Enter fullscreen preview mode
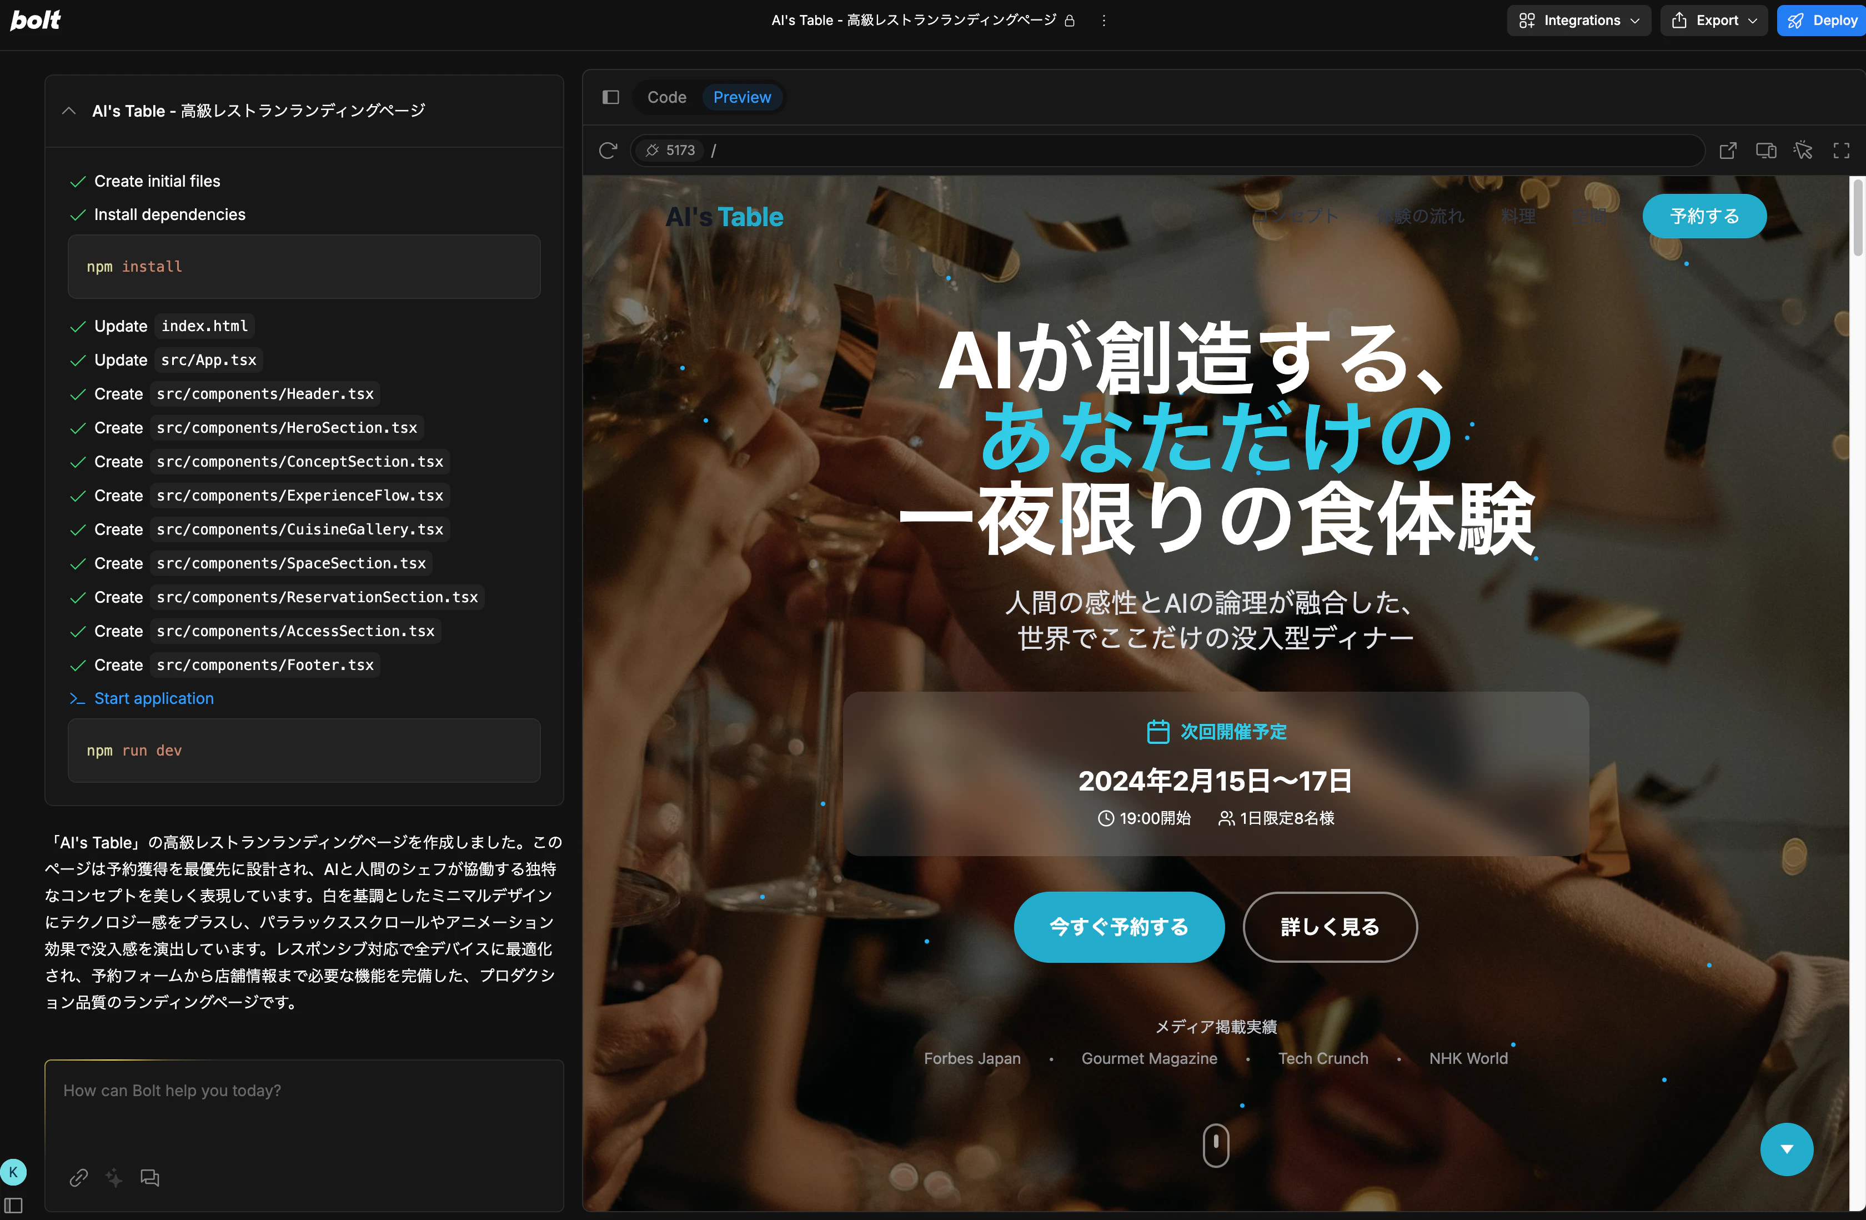 coord(1841,151)
